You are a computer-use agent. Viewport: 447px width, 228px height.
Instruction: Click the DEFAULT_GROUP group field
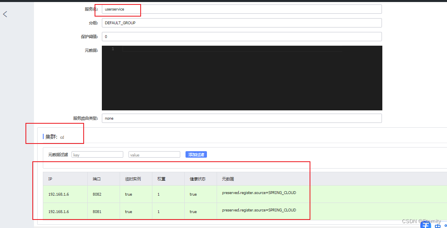point(242,23)
